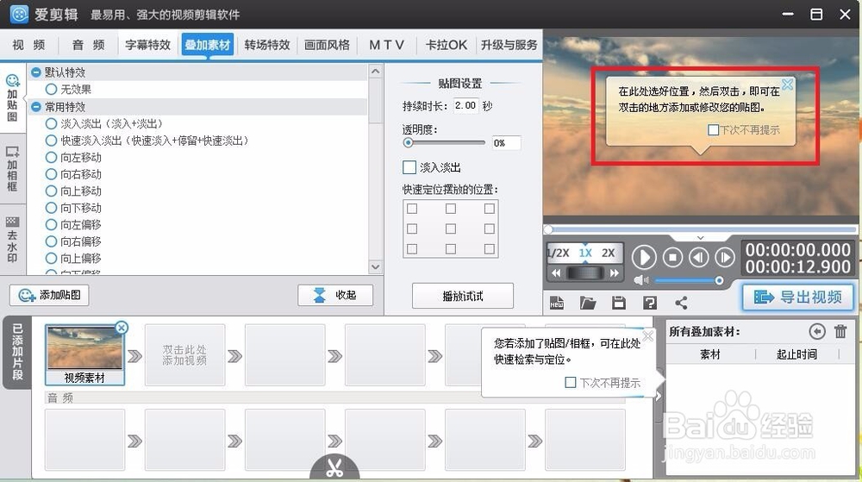Screen dimensions: 862x482
Task: Open the 转场特效 tab
Action: pos(267,45)
